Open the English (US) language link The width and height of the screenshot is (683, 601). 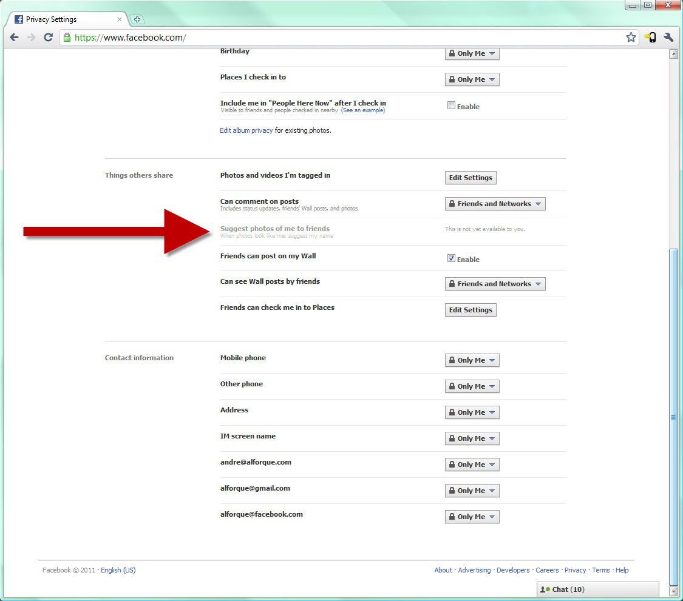118,570
